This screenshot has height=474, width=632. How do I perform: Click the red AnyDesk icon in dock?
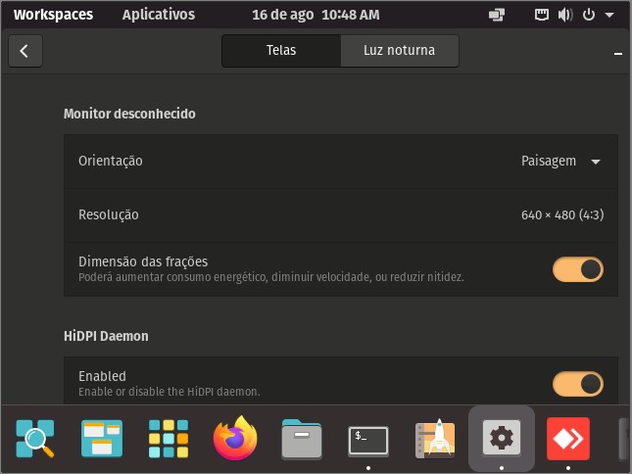click(x=568, y=439)
